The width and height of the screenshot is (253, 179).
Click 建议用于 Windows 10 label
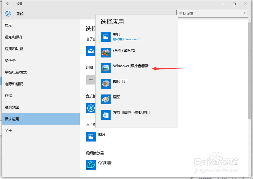[x=127, y=39]
